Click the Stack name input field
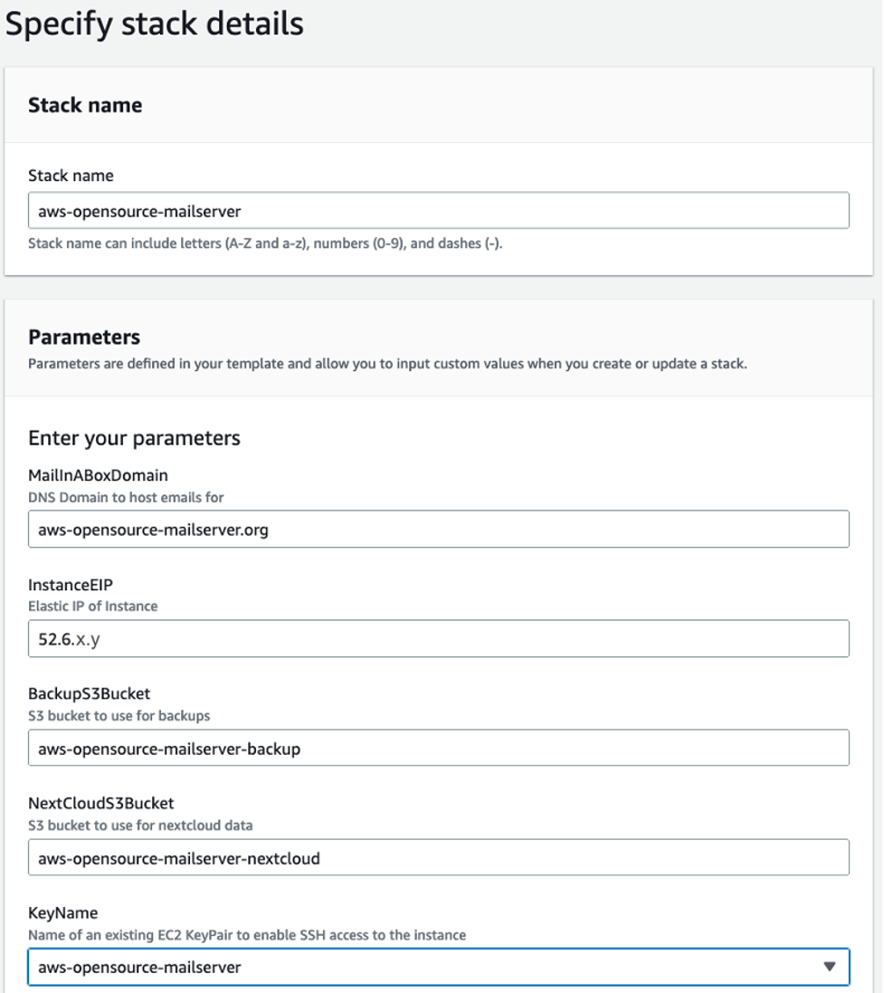884x993 pixels. (x=441, y=209)
